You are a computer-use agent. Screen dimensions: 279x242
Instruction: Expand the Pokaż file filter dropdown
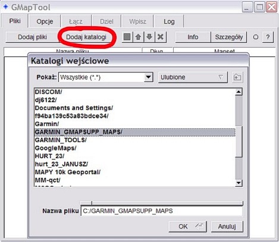[148, 77]
